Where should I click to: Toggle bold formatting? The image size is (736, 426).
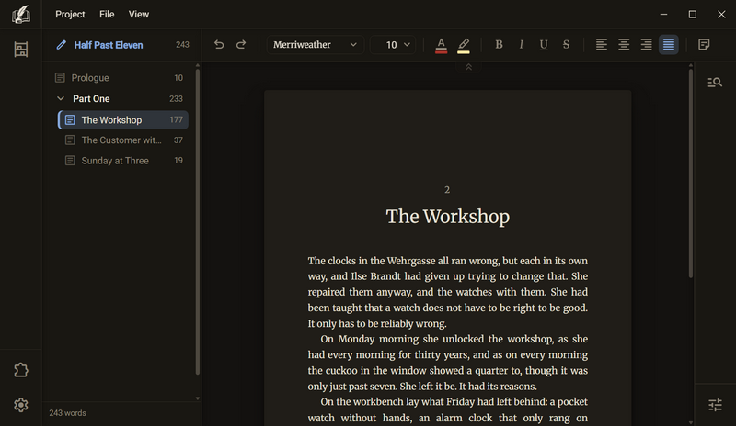click(x=499, y=44)
